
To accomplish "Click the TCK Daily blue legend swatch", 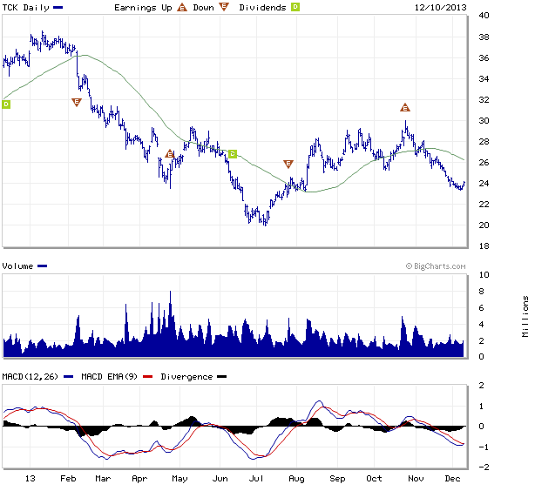I will [58, 7].
